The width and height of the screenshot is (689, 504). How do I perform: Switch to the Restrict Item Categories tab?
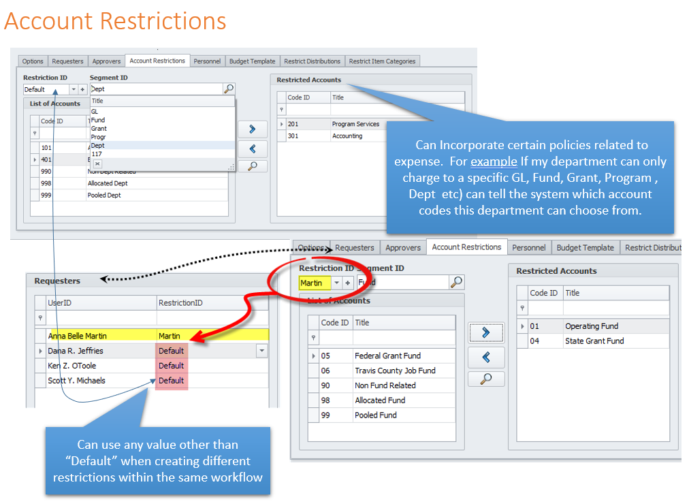[x=382, y=61]
